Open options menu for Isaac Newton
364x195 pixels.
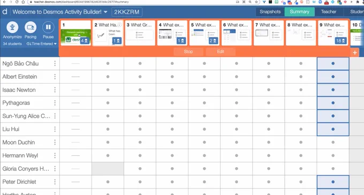coord(55,89)
